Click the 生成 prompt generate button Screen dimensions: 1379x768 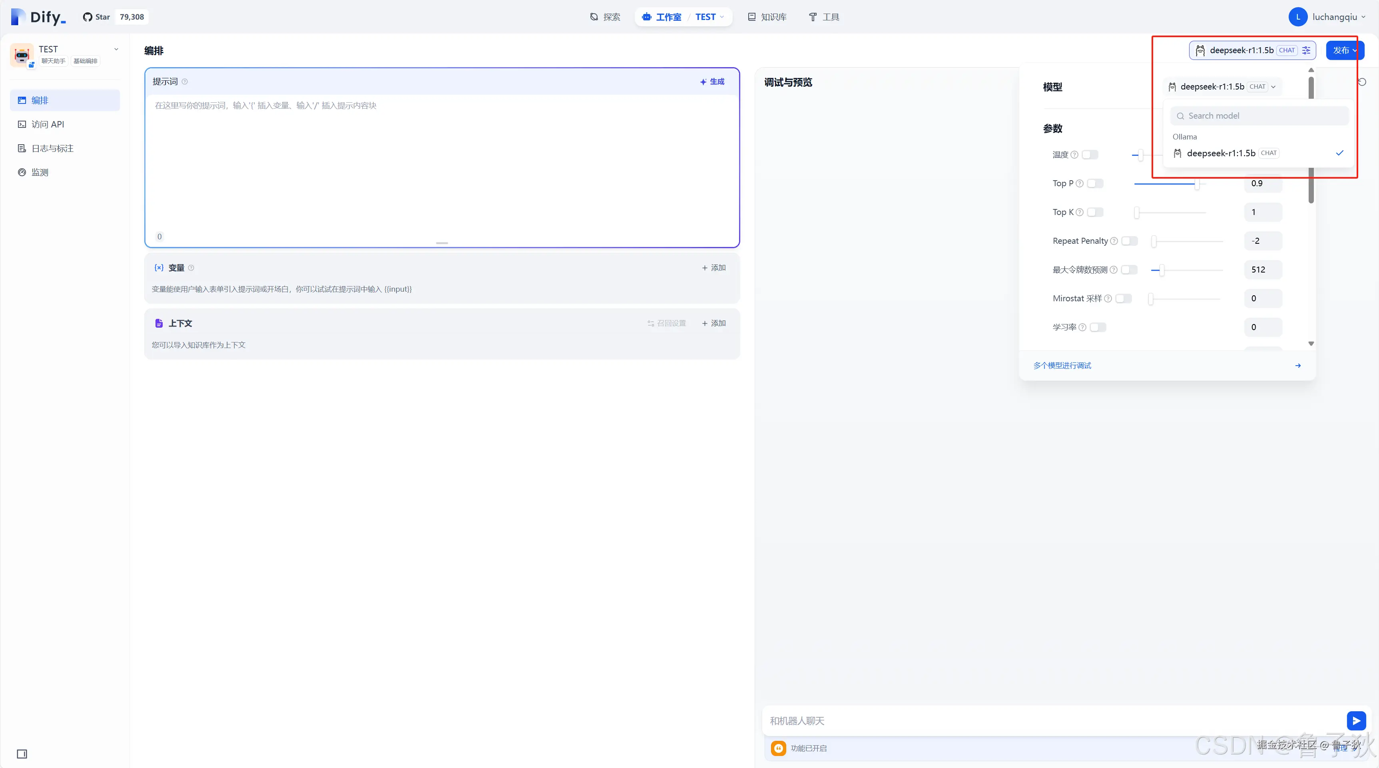tap(712, 82)
